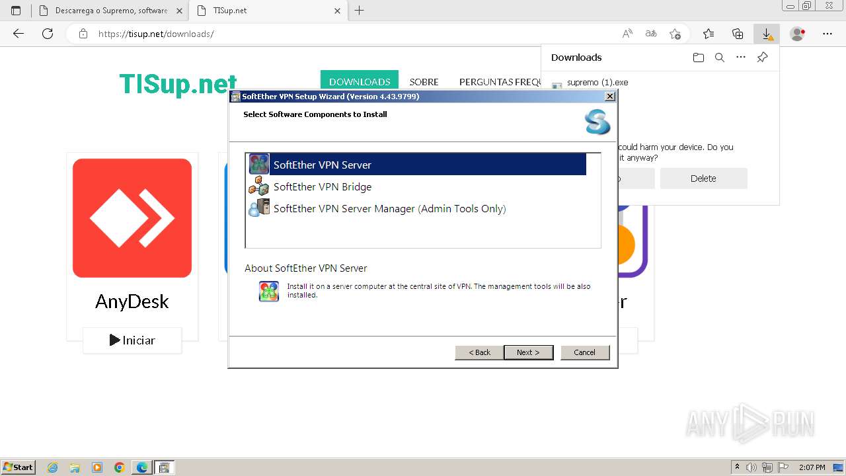This screenshot has width=846, height=476.
Task: Go Back in the setup wizard
Action: pos(479,352)
